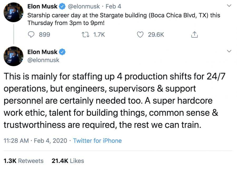Open Elon Musk avatar on first tweet

click(13, 12)
